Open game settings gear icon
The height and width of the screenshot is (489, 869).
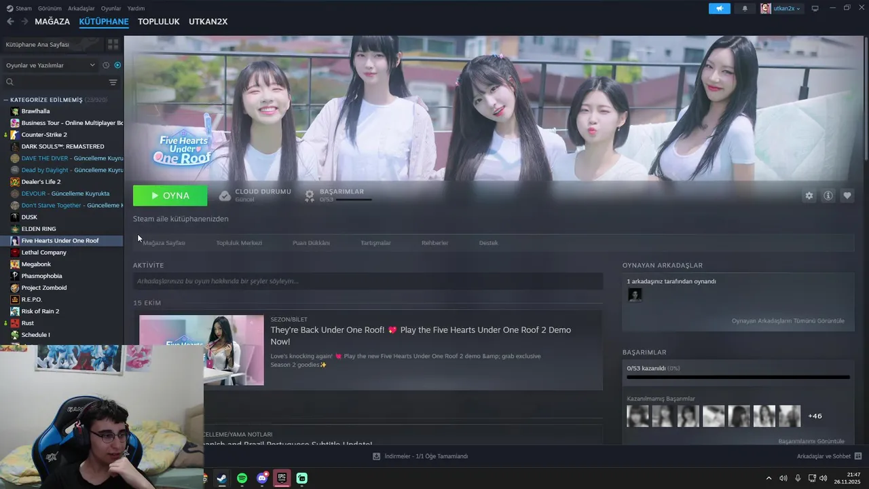click(809, 196)
